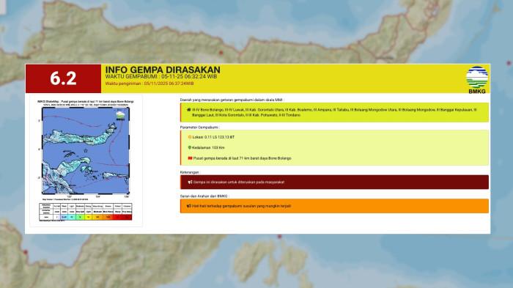Click 'Gempa ini dirasakan untuk diteruskan pada masyarakat'
The width and height of the screenshot is (513, 288).
[x=239, y=182]
